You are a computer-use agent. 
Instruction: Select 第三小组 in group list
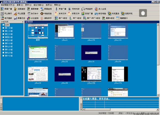tap(7, 34)
